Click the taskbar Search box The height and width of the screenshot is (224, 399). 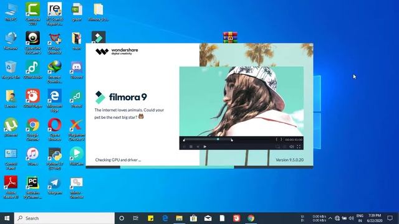64,218
